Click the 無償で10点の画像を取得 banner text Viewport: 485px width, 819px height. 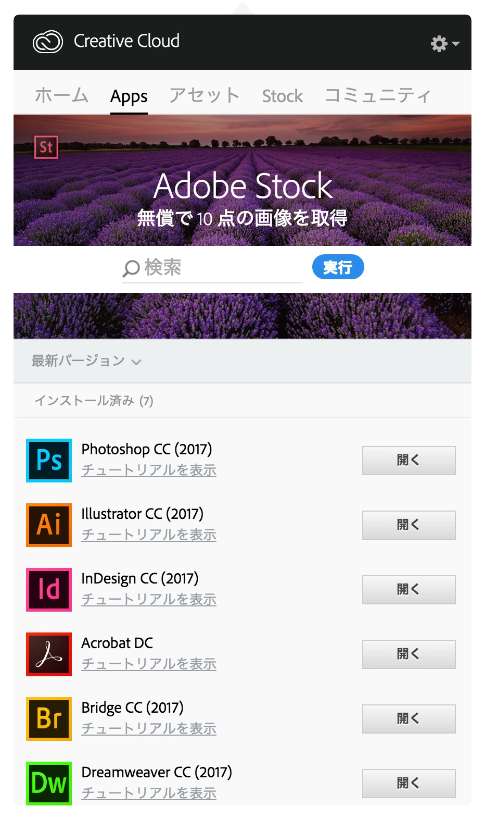242,218
